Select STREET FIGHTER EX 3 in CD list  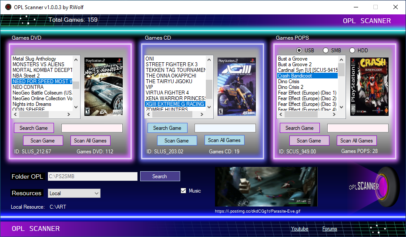175,64
